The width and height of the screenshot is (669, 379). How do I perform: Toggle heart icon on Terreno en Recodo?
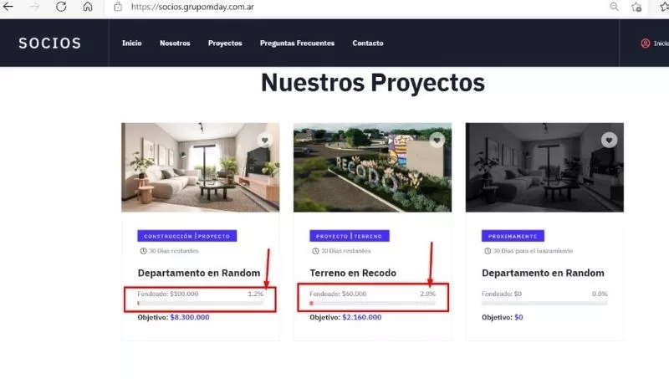pos(437,141)
